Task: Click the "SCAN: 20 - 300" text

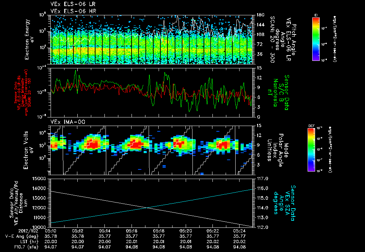Action: (x=272, y=40)
